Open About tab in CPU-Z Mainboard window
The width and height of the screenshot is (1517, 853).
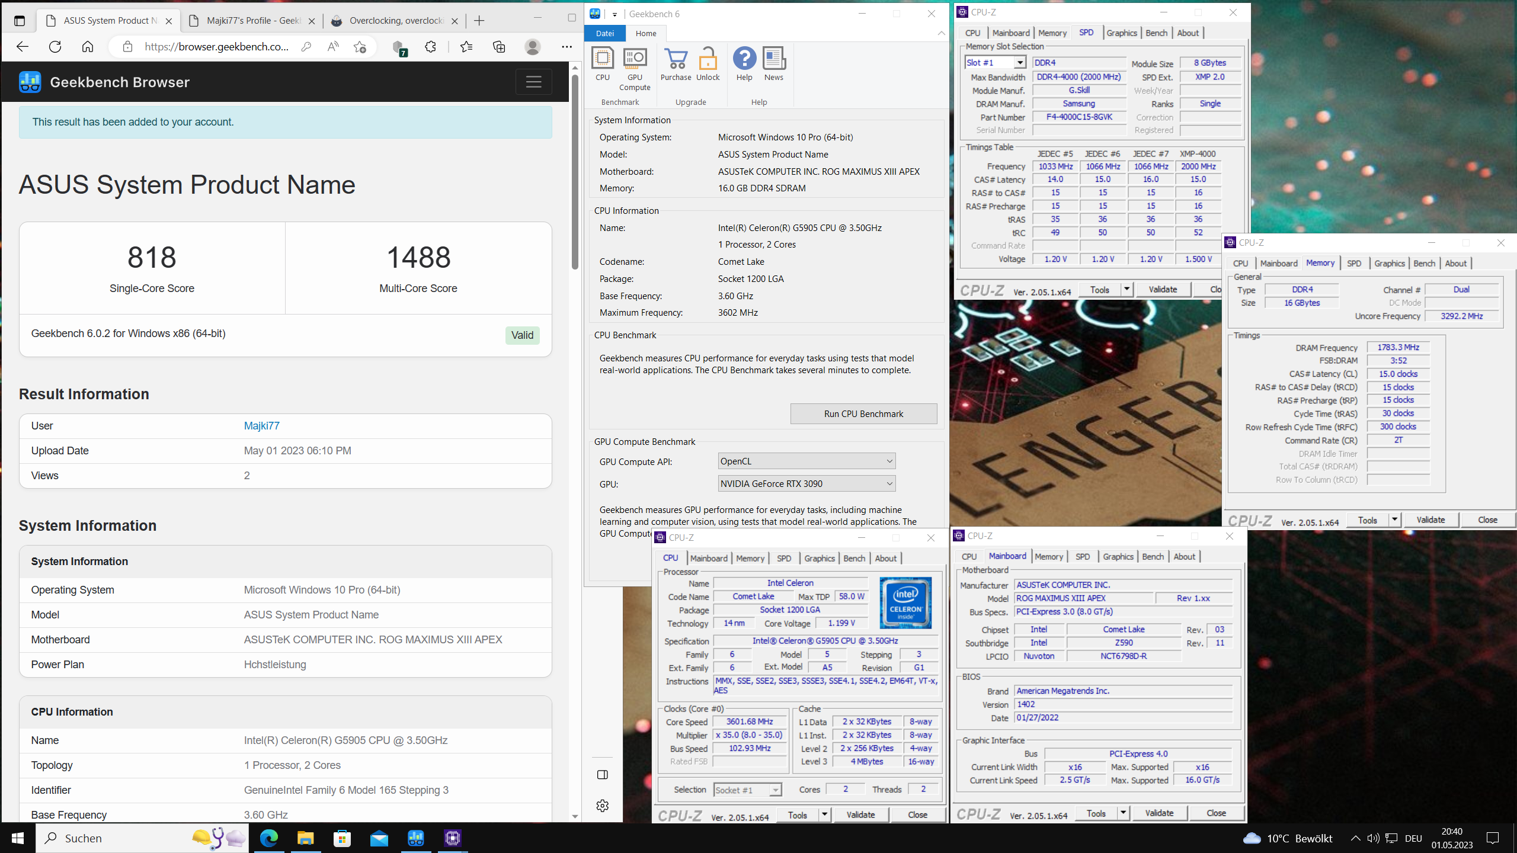(x=1184, y=556)
